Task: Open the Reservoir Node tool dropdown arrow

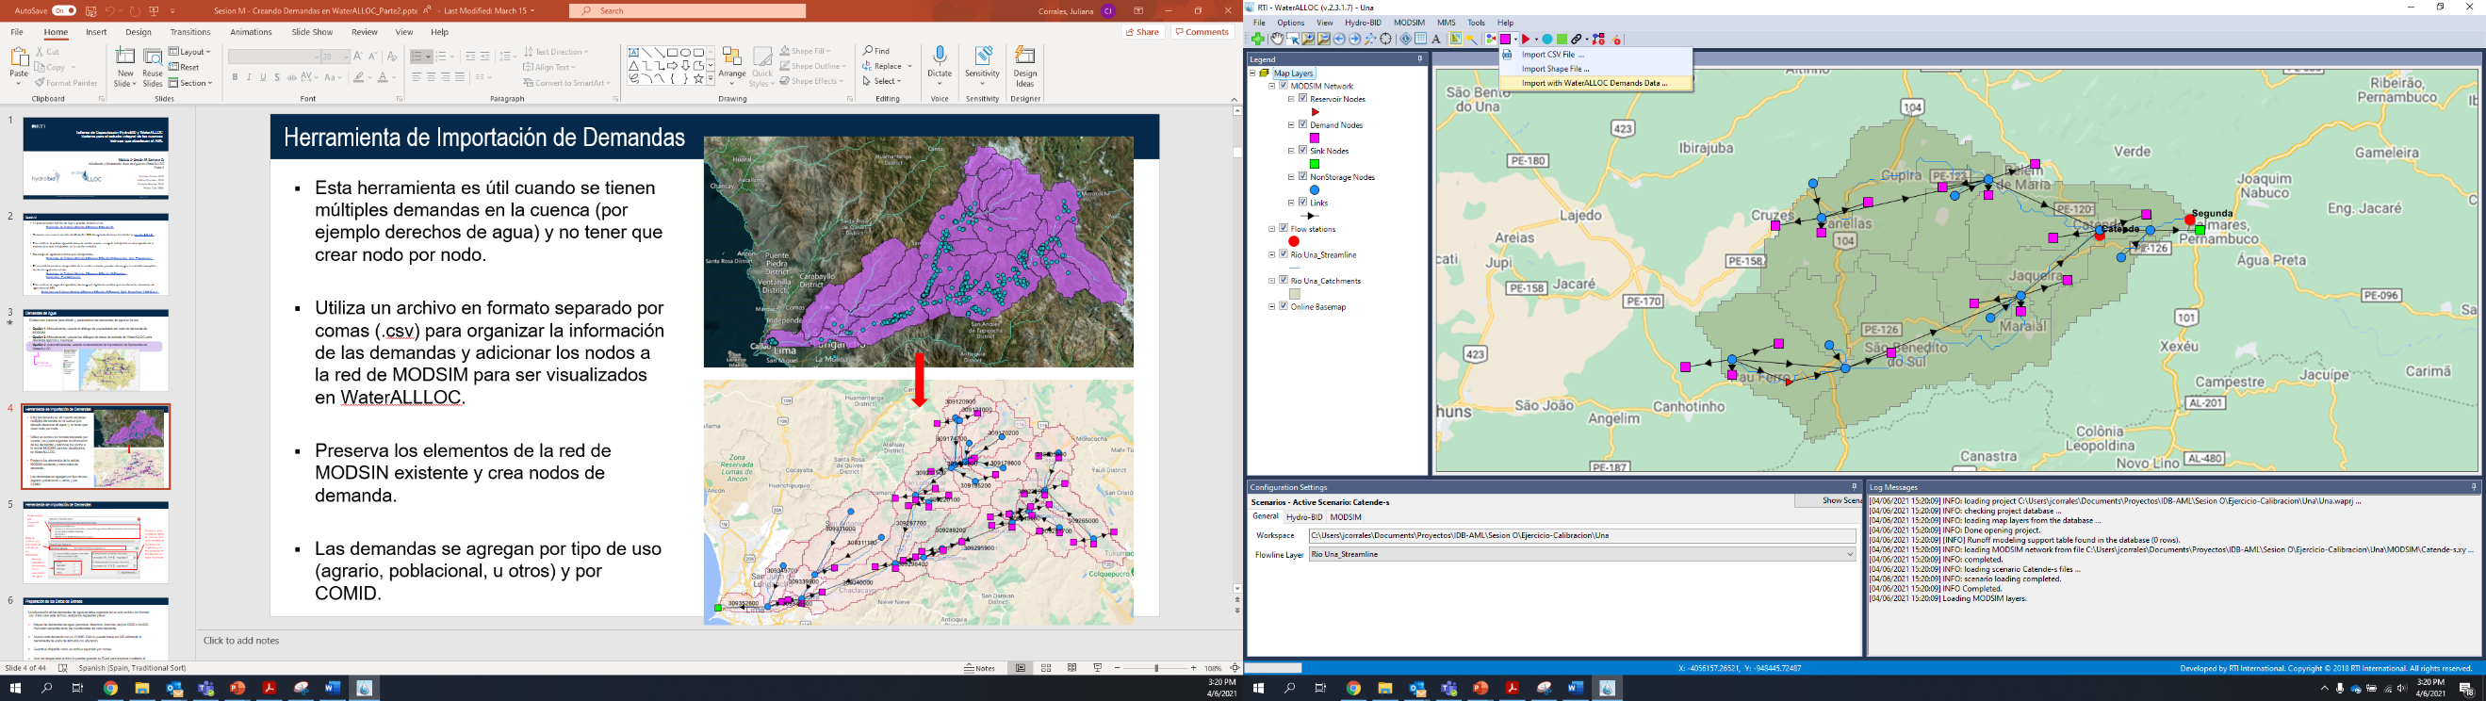Action: click(1537, 39)
